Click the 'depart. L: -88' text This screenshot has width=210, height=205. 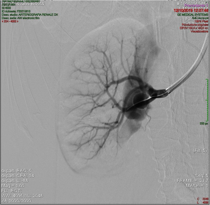(x=15, y=181)
